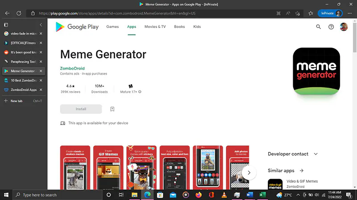Open Microsoft Store from the taskbar
This screenshot has width=357, height=200.
click(160, 195)
